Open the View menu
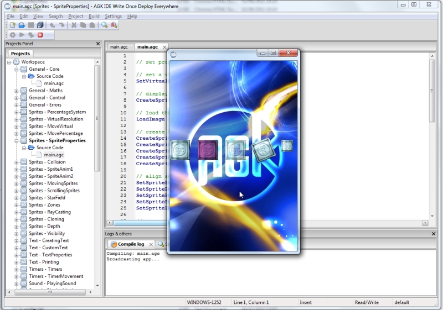Screen dimensions: 443x310 pos(38,17)
